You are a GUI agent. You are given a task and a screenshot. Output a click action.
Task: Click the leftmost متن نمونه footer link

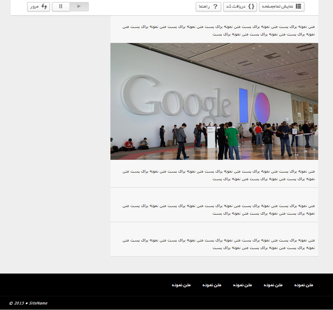pyautogui.click(x=181, y=285)
